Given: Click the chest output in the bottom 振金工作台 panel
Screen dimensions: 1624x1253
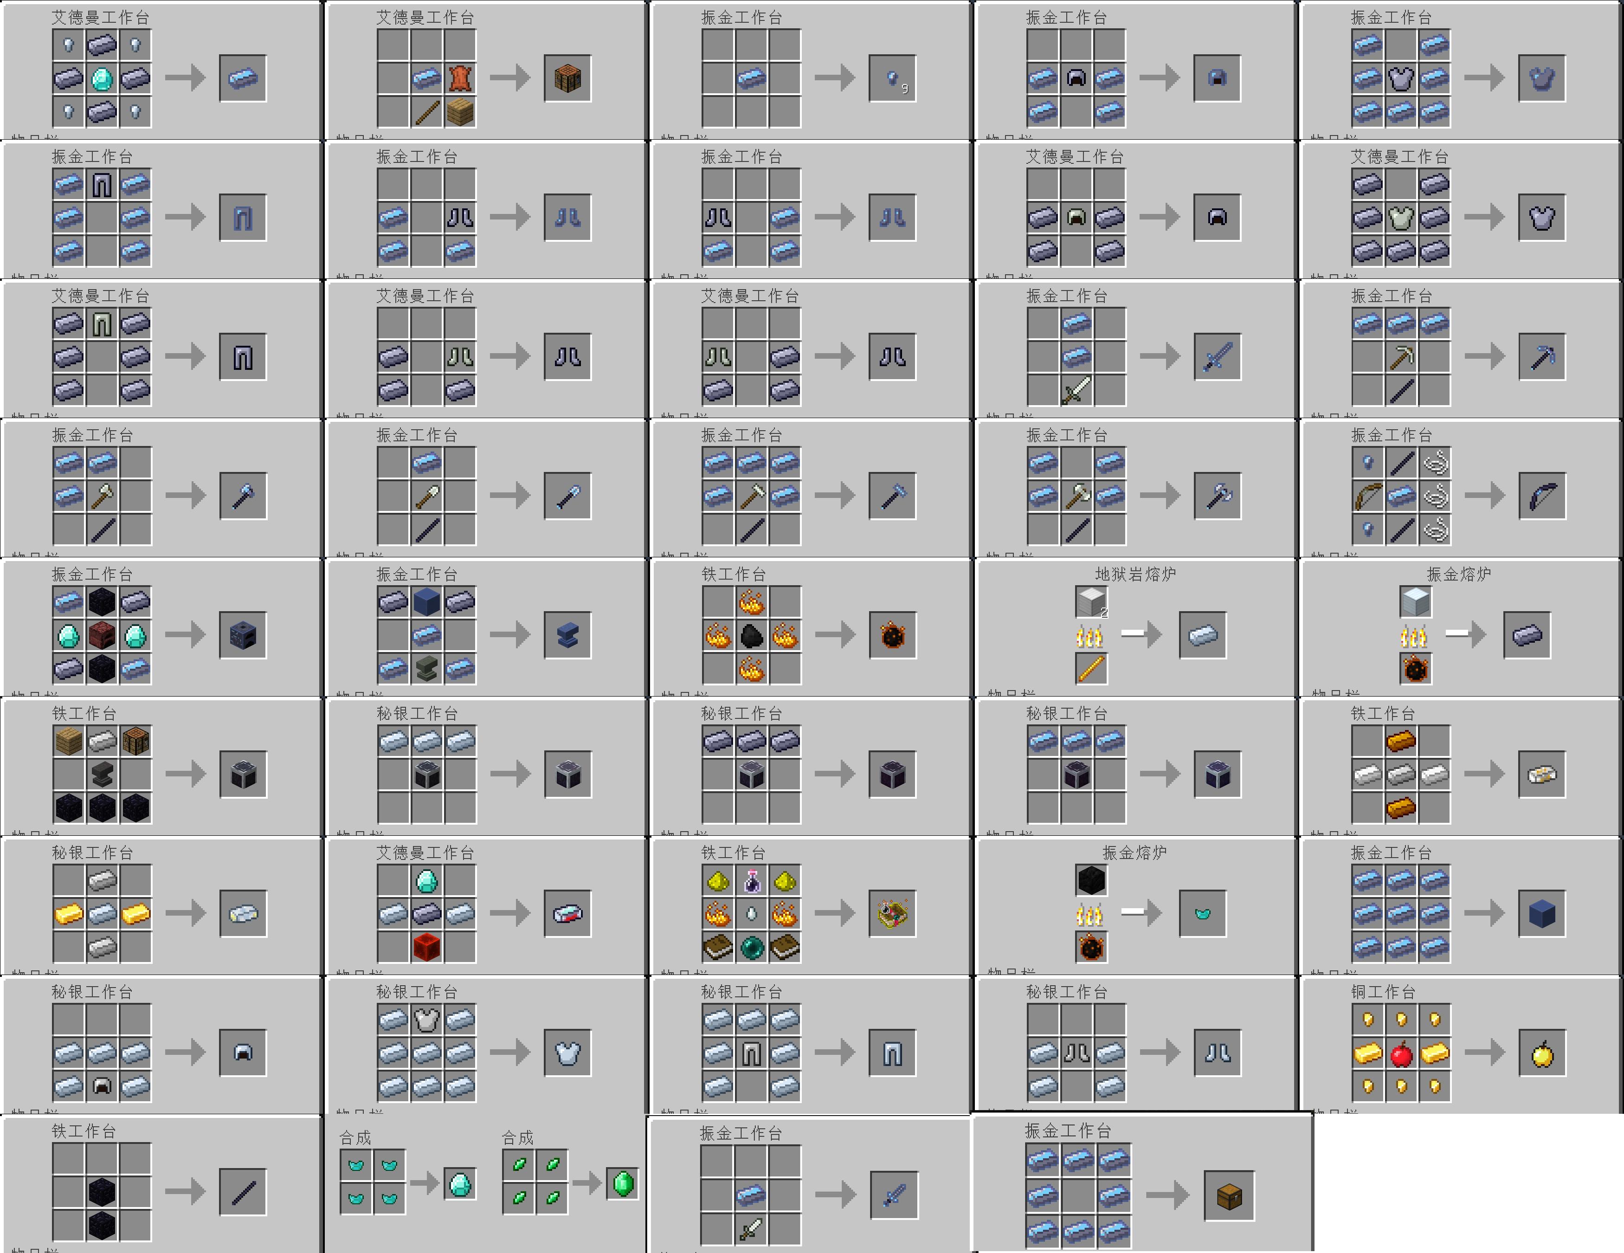Looking at the screenshot, I should pos(1228,1196).
